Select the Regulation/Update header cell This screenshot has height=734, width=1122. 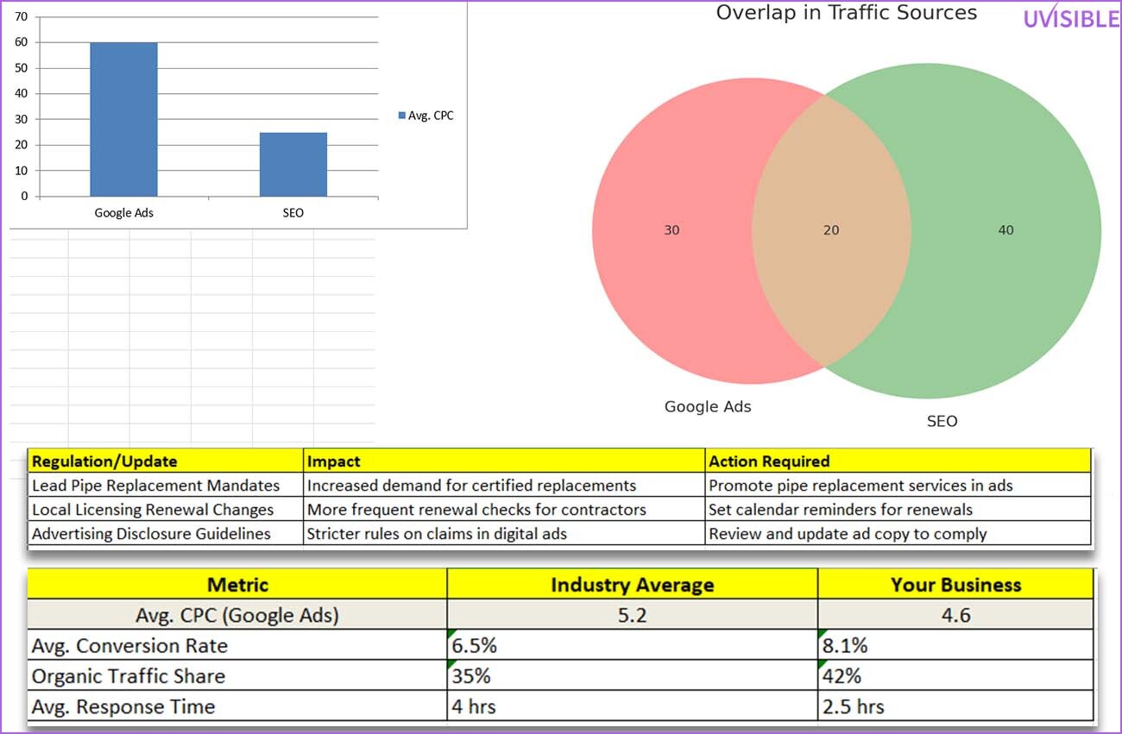click(x=166, y=461)
